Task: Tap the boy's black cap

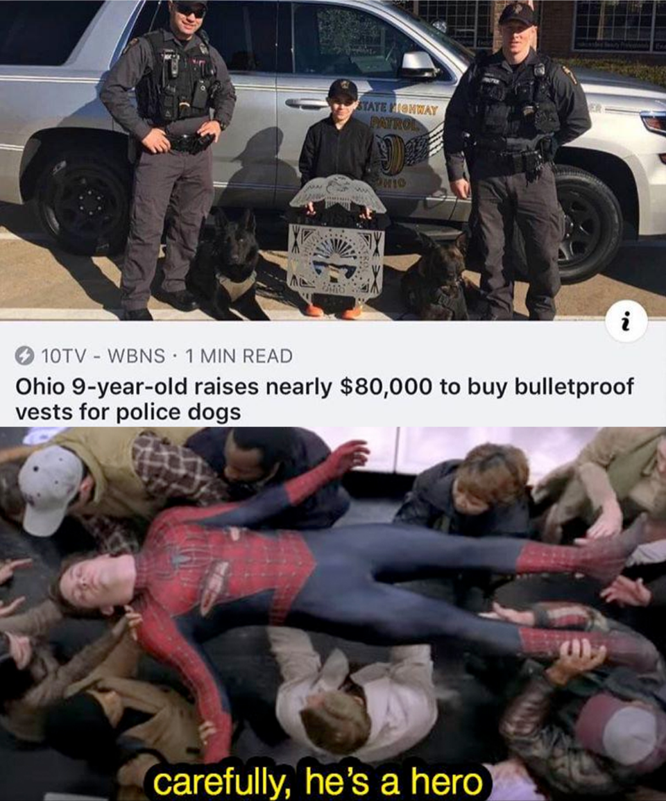Action: tap(343, 89)
